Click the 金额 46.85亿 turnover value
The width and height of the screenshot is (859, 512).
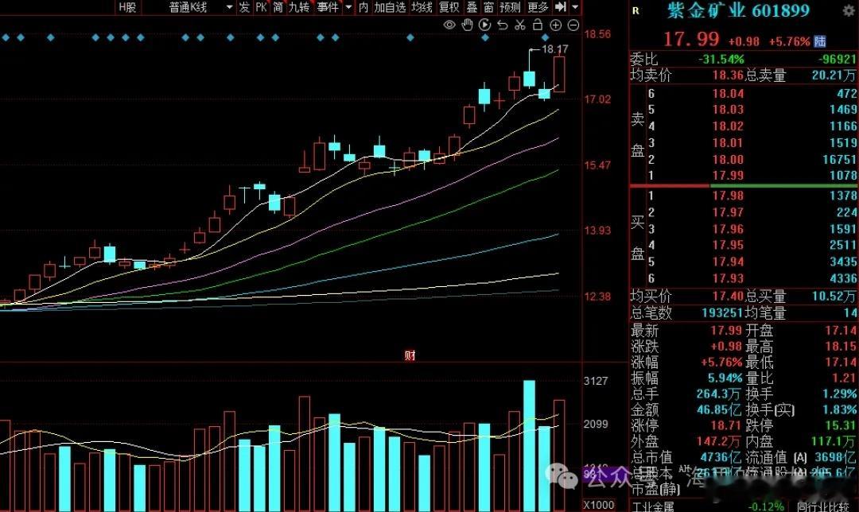pyautogui.click(x=719, y=409)
